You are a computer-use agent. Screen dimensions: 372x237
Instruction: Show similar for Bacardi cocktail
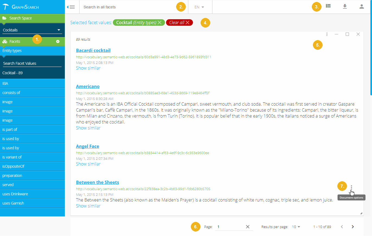point(88,68)
